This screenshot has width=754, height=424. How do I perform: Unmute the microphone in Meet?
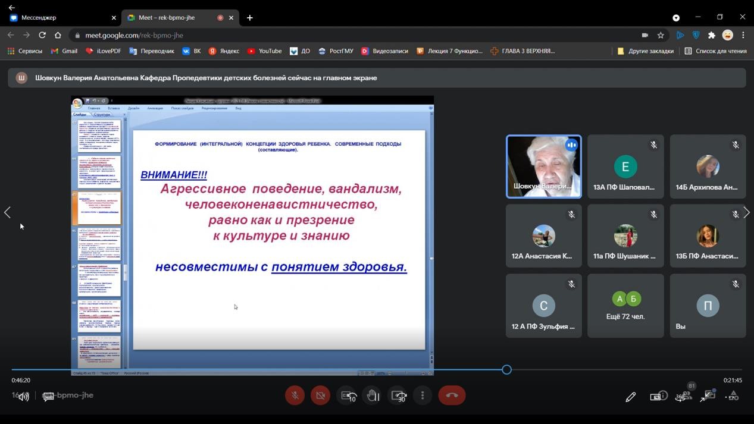[295, 395]
